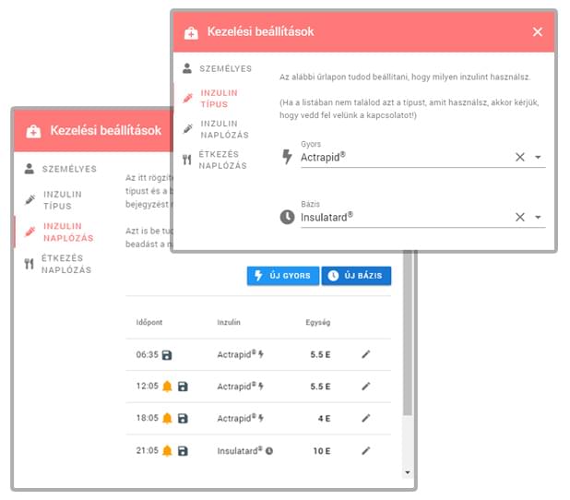Toggle the 18:05 reminder bell

[167, 419]
